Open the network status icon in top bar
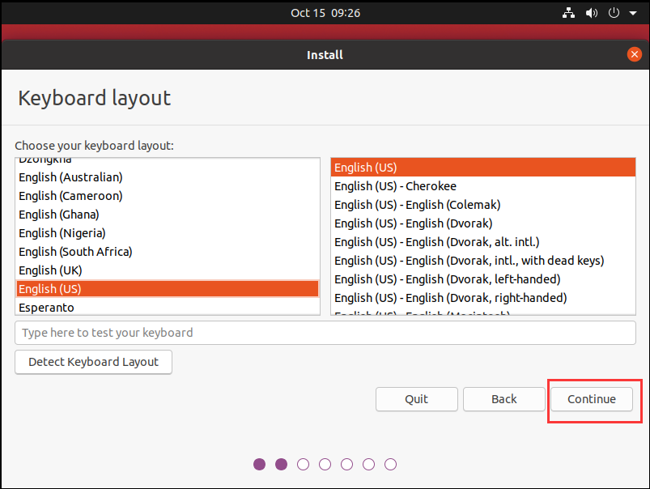 click(x=568, y=13)
